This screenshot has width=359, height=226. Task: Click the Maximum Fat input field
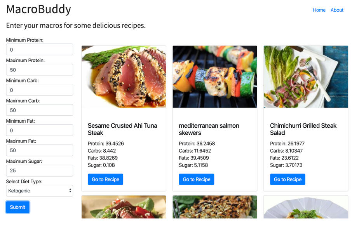39,150
